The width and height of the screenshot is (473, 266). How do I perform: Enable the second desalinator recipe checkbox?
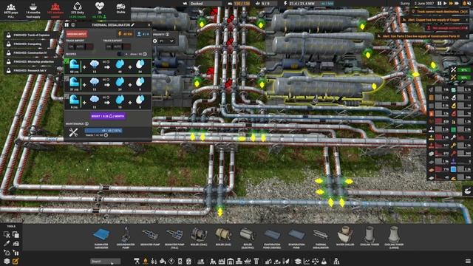coord(67,79)
